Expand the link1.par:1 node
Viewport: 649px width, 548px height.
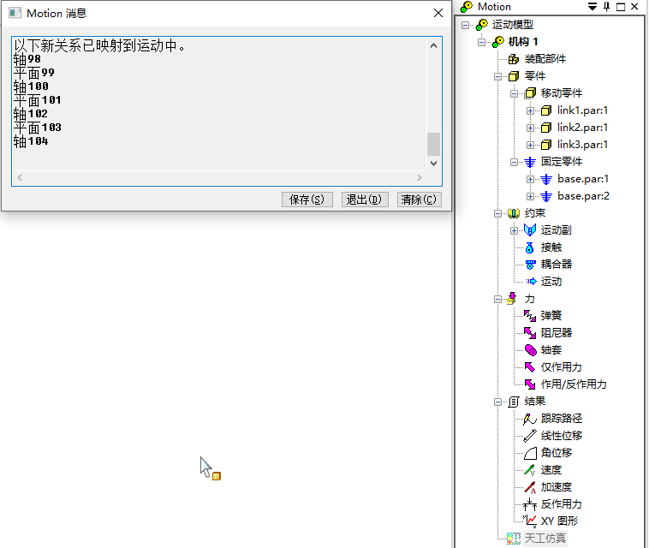530,111
